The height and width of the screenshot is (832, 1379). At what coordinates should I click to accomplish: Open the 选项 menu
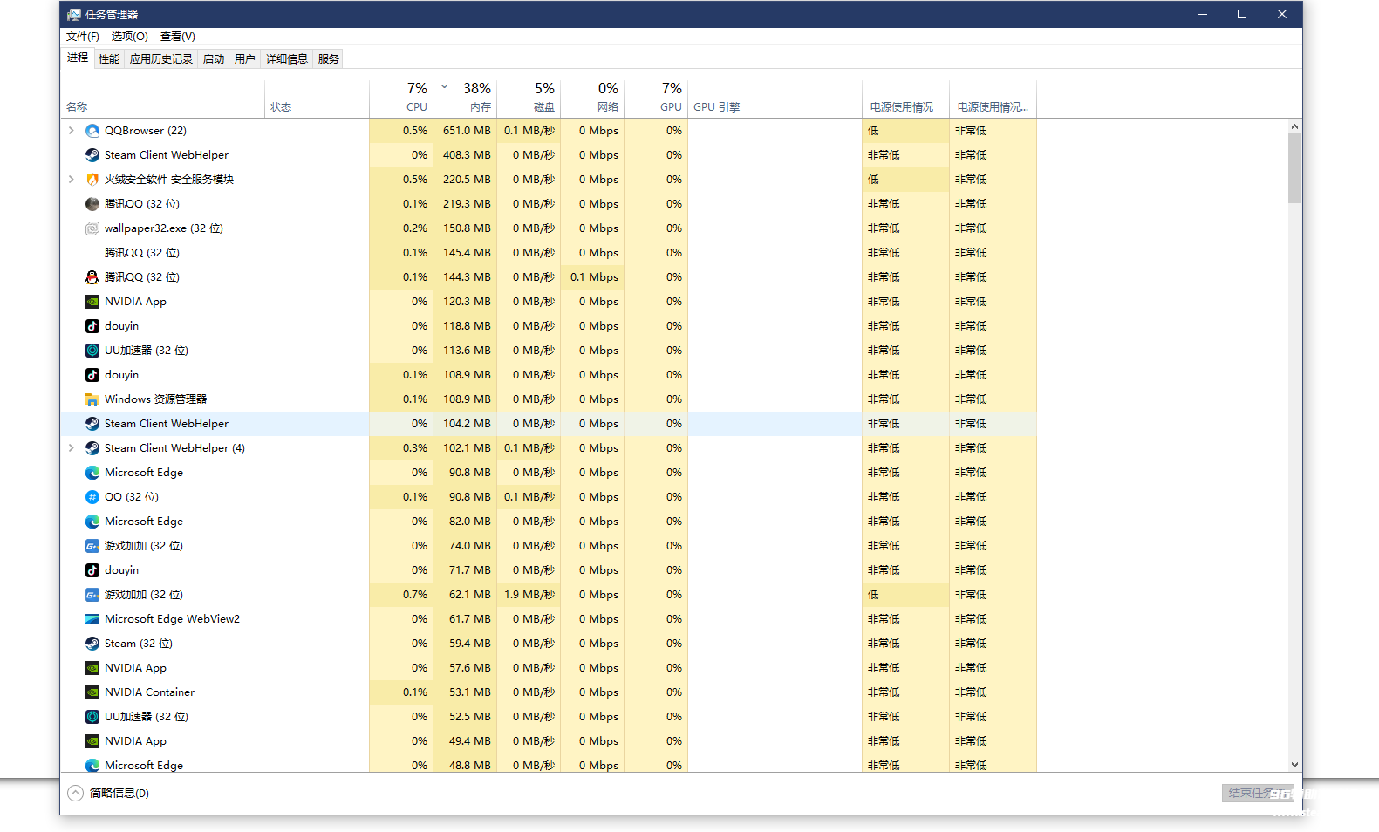click(x=129, y=37)
